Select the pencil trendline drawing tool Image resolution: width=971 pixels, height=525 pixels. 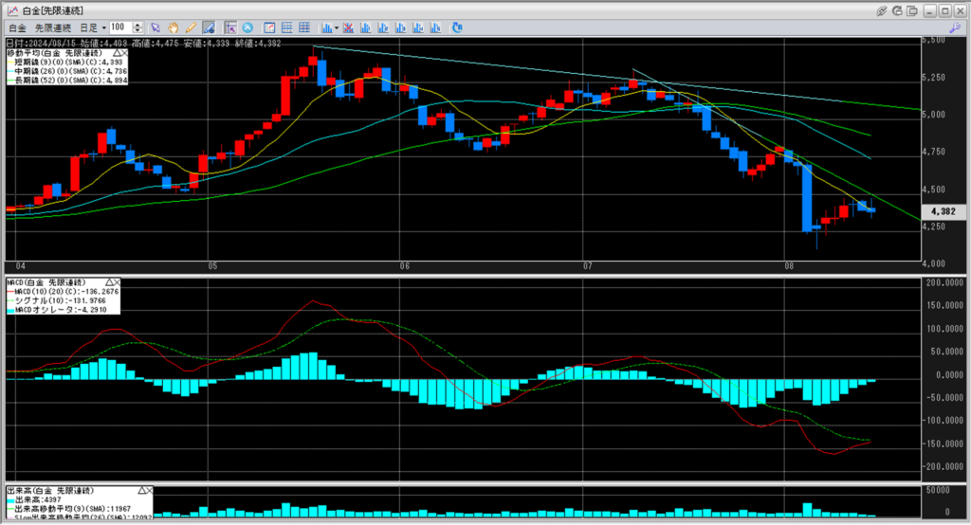[x=191, y=27]
